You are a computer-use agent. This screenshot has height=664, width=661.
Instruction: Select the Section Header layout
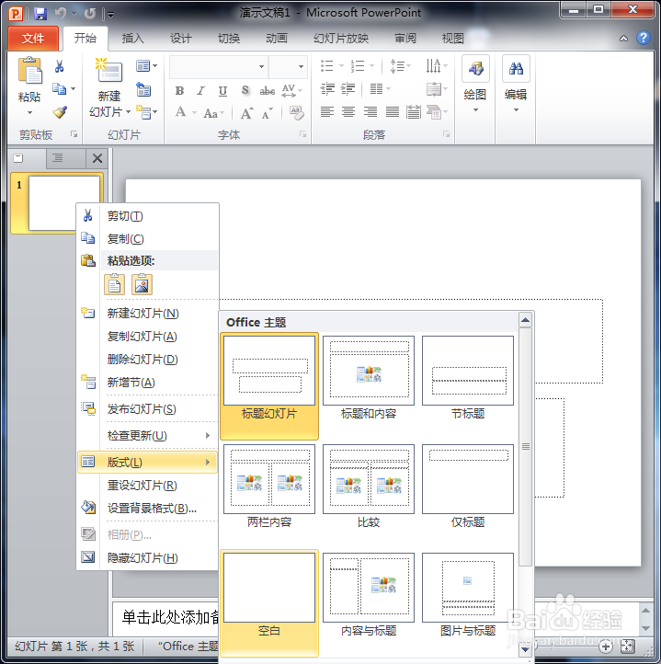468,378
